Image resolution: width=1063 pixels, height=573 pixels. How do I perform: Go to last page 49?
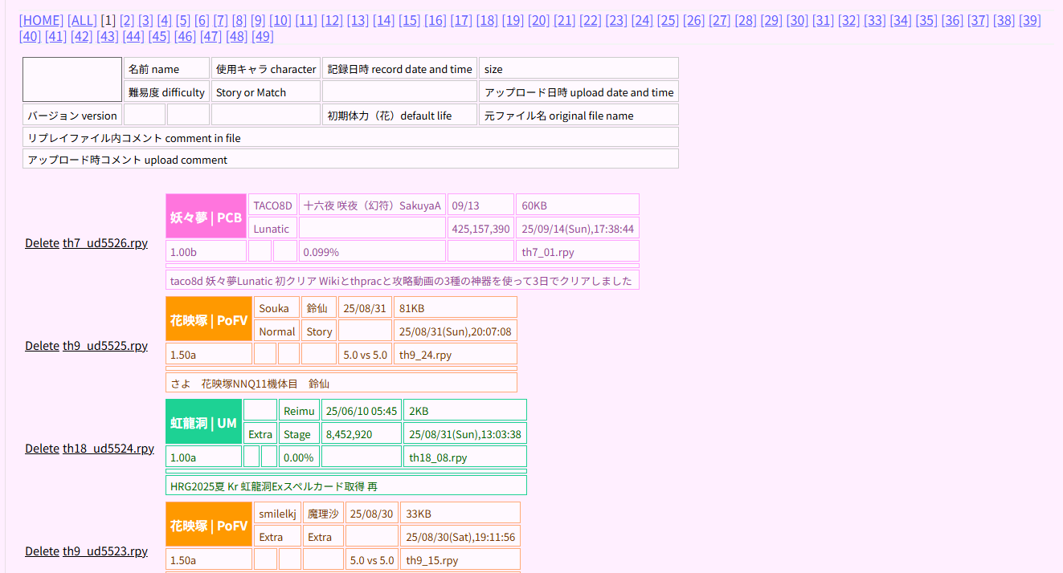tap(262, 36)
